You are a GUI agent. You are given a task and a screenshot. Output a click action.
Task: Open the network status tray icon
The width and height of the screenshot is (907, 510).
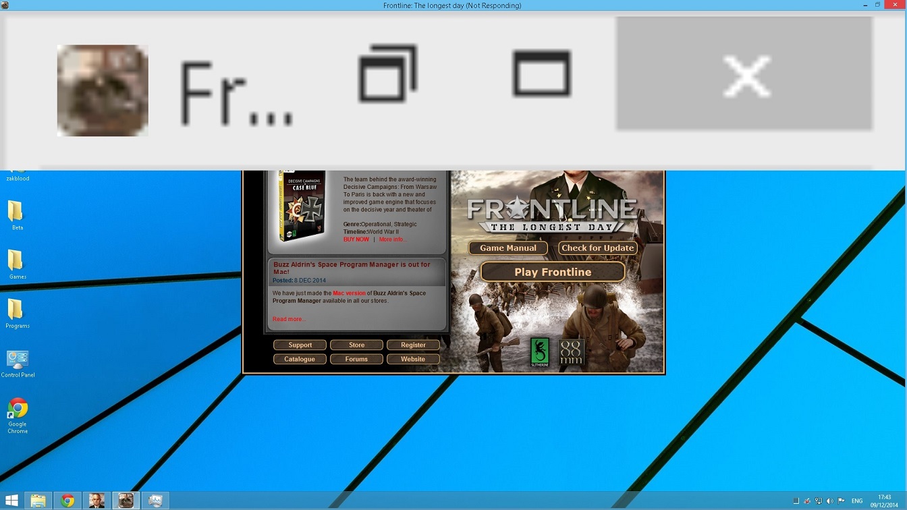pos(819,501)
